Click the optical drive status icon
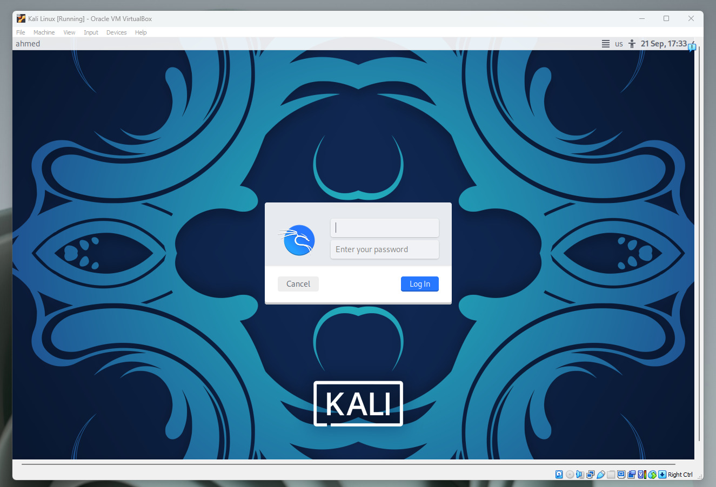The image size is (716, 487). tap(570, 475)
